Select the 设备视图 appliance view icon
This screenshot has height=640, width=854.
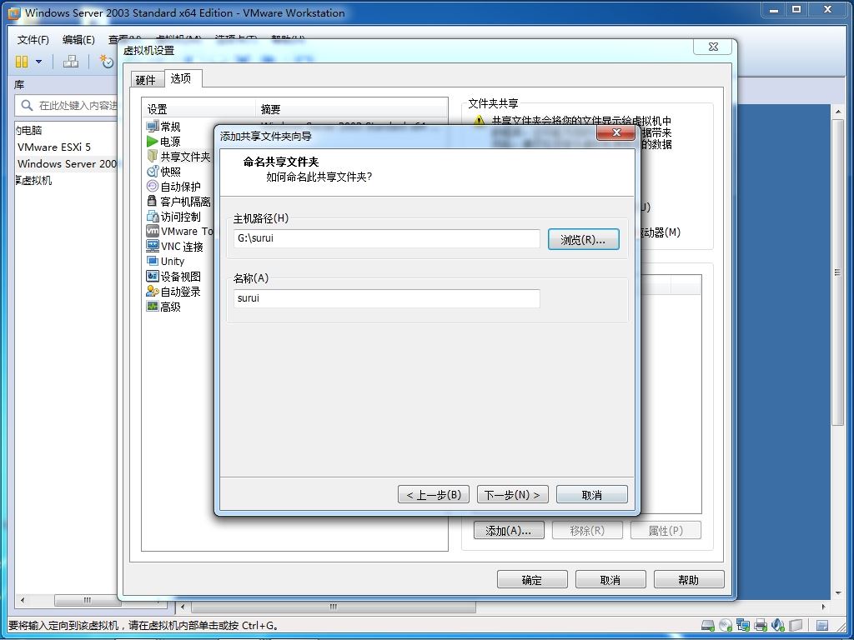pos(153,276)
